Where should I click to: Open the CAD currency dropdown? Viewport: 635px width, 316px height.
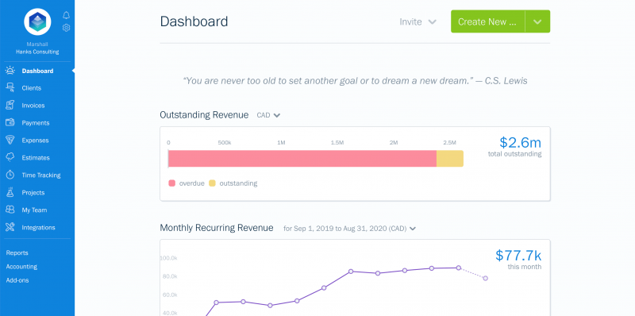pyautogui.click(x=268, y=115)
